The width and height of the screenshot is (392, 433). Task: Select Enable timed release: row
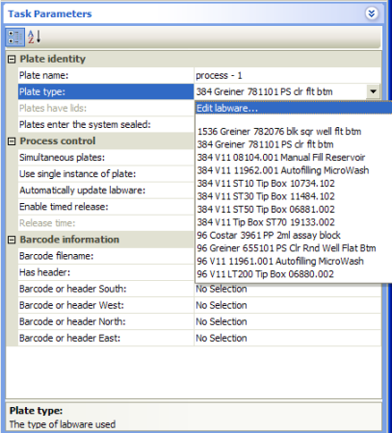coord(106,207)
